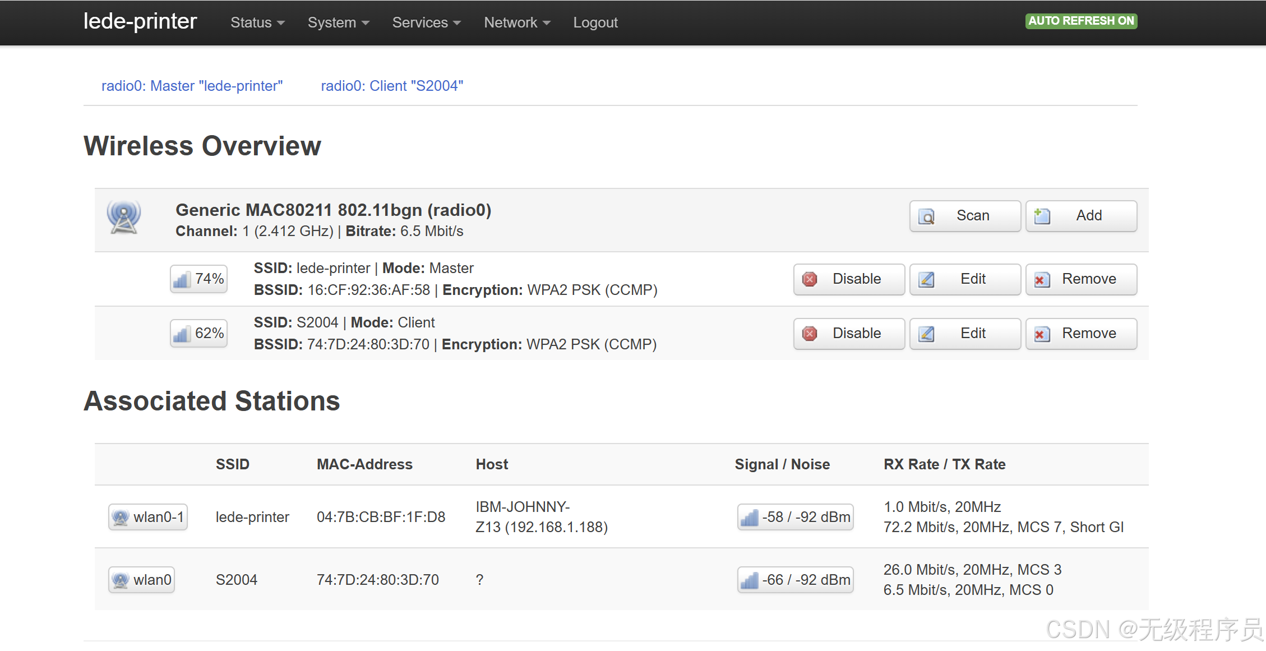Toggle the AUTO REFRESH ON indicator

tap(1081, 21)
